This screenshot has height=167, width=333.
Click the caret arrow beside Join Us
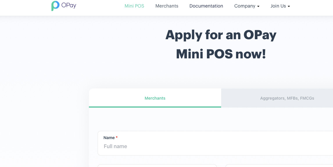289,7
